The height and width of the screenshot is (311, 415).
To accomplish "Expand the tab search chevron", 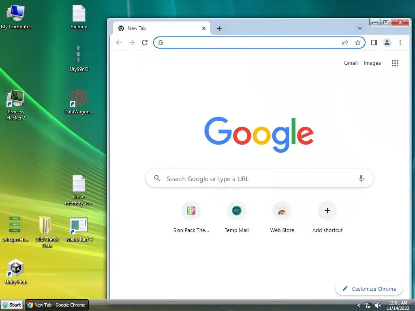I will pos(360,28).
